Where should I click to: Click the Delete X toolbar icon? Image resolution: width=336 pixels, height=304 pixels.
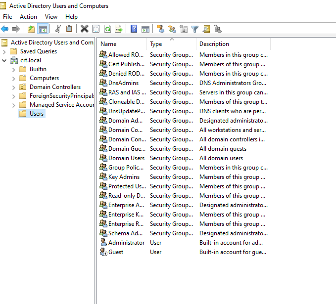(85, 29)
